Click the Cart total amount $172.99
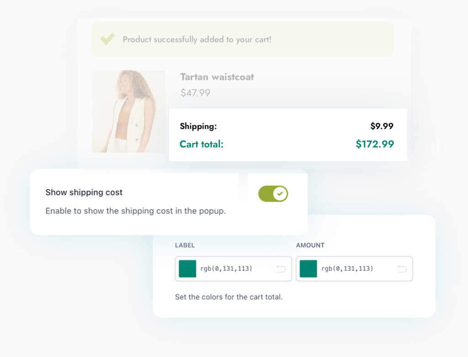Screen dimensions: 468x357 pos(375,144)
